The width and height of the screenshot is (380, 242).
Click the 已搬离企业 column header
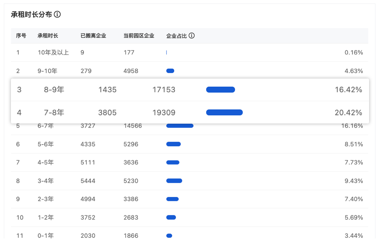[93, 36]
